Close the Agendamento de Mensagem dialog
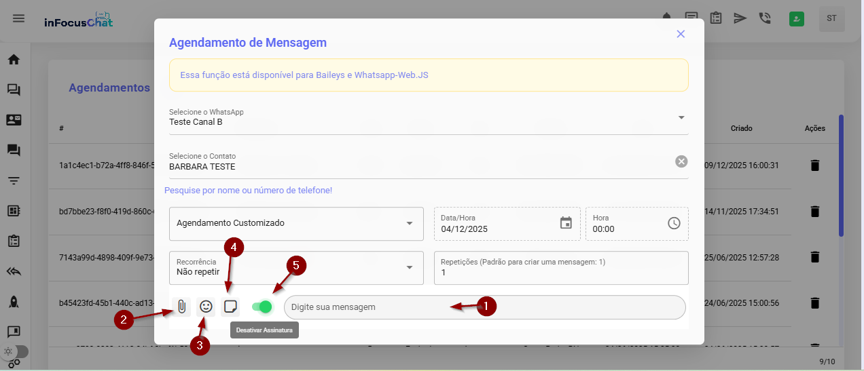 681,34
